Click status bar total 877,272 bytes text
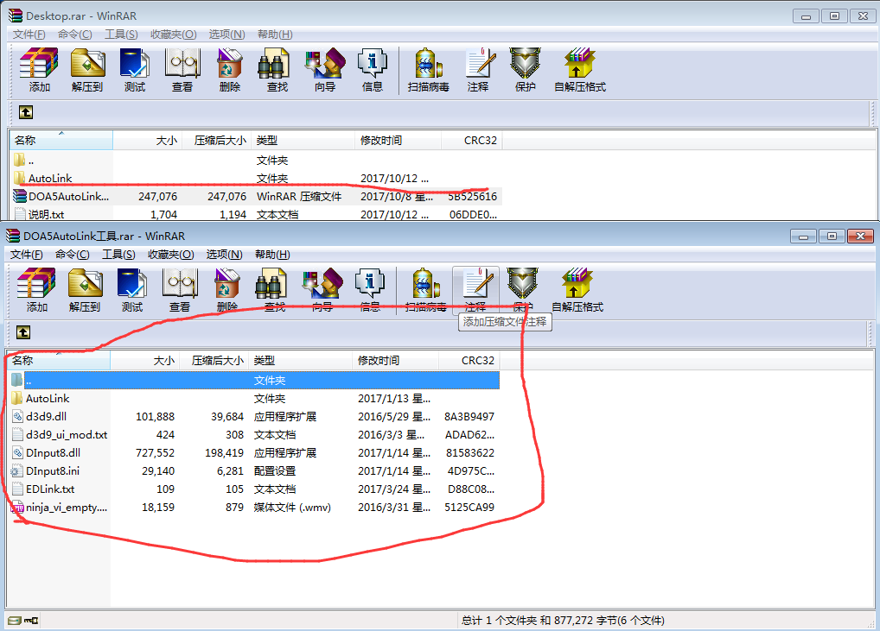The width and height of the screenshot is (880, 631). point(563,621)
